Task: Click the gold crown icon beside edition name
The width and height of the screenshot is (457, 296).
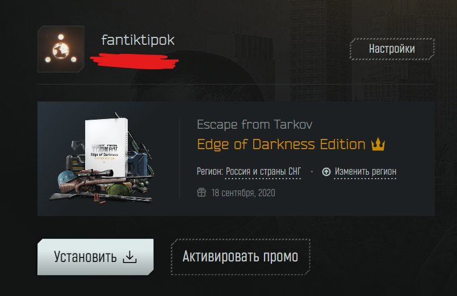Action: pos(378,144)
